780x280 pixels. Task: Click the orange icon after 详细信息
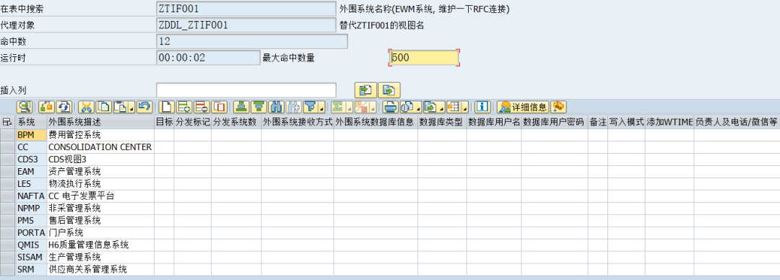558,107
